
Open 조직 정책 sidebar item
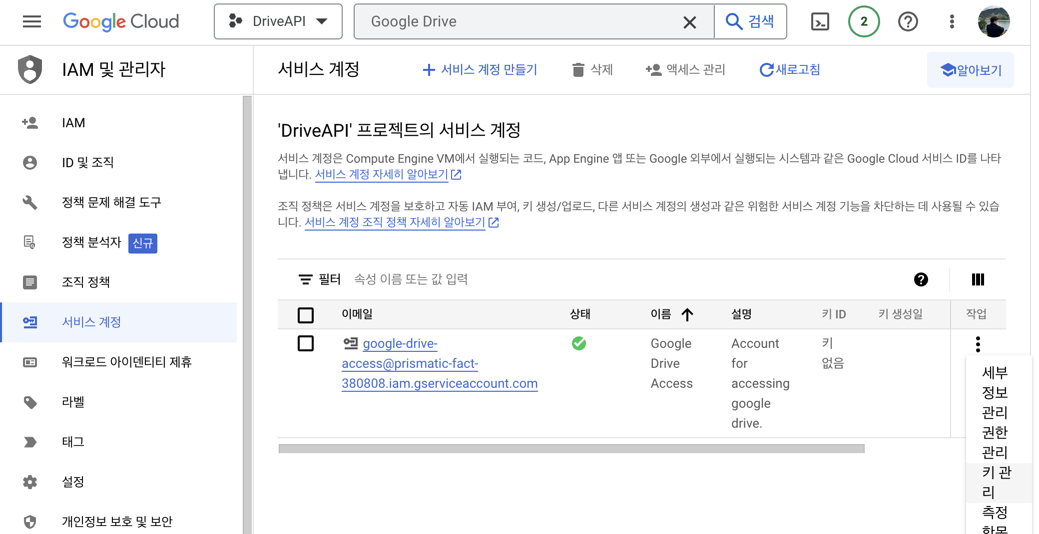click(119, 282)
